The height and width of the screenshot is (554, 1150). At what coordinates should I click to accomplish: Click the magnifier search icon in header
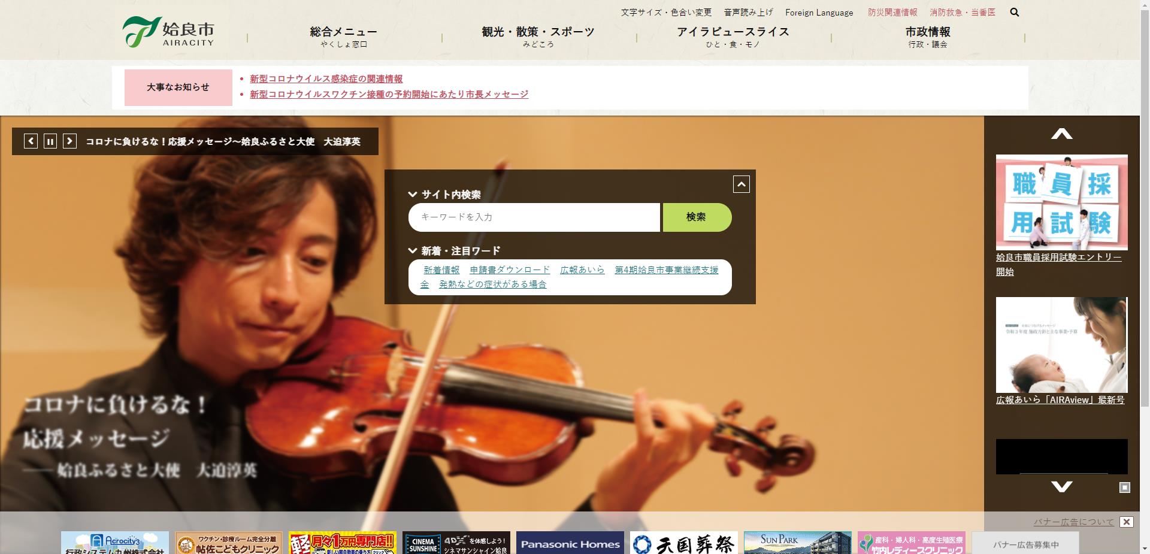tap(1014, 12)
